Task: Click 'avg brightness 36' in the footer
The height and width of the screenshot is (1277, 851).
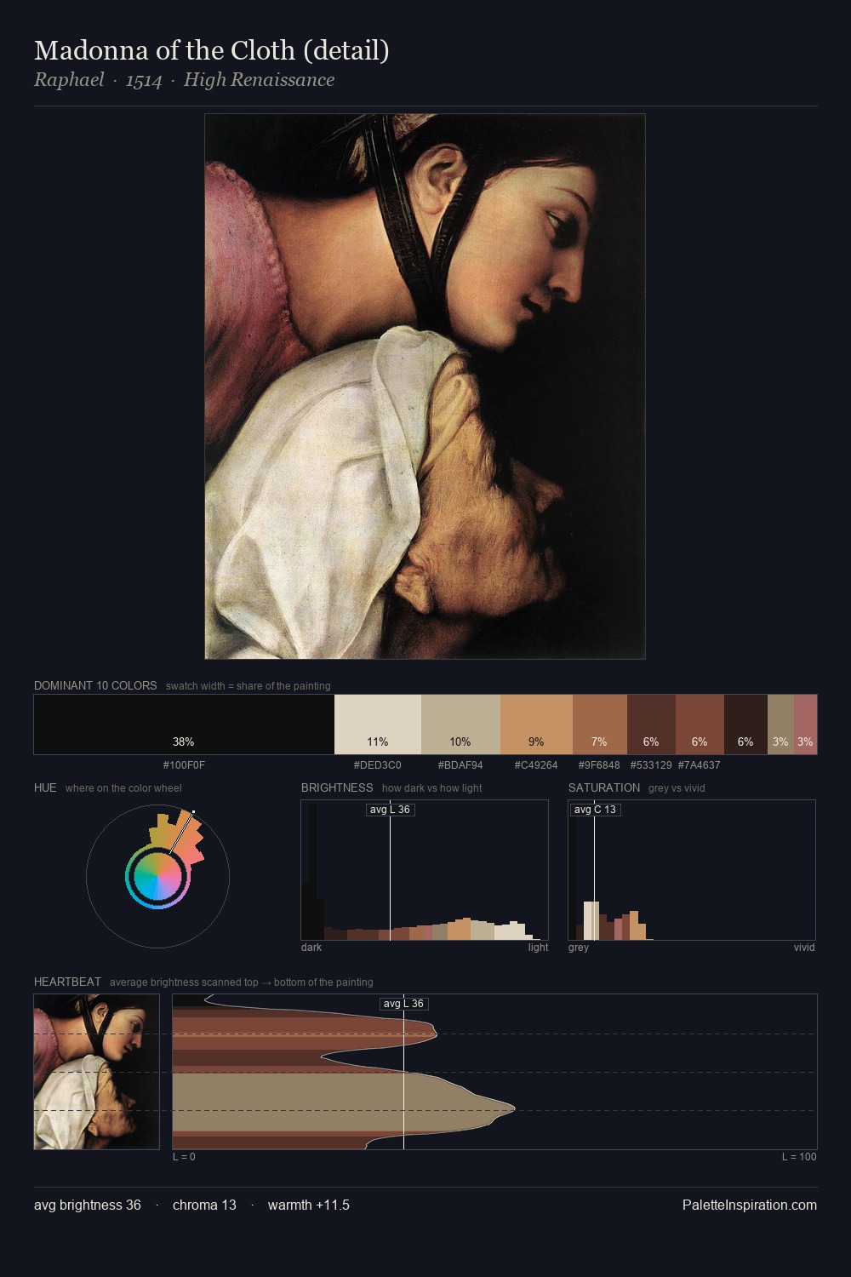Action: coord(88,1205)
